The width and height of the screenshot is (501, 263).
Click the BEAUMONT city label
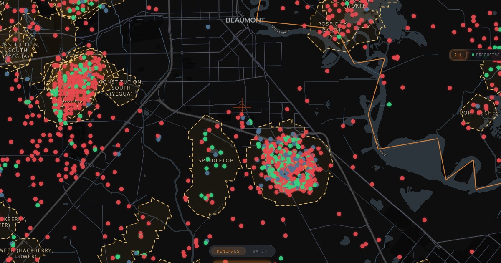click(x=245, y=20)
